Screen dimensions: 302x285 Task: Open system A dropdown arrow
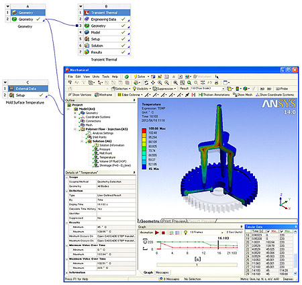coord(8,6)
